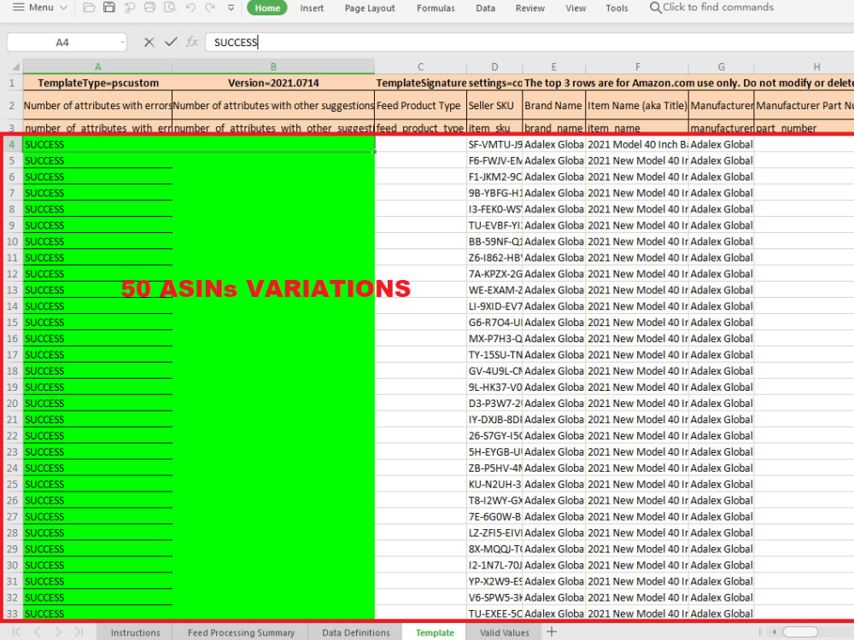This screenshot has height=640, width=854.
Task: Expand the Name Box dropdown arrow
Action: pos(122,43)
